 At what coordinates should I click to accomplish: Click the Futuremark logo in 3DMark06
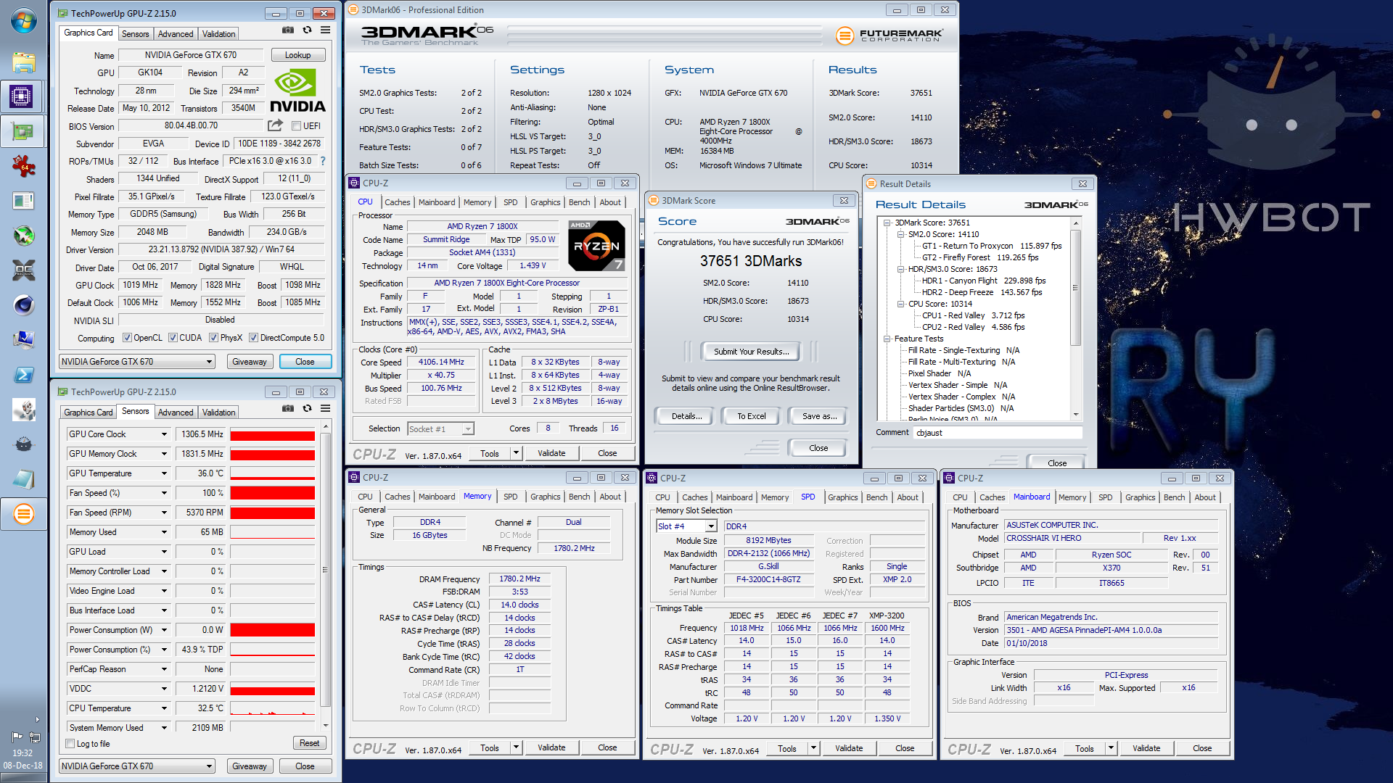(x=889, y=35)
